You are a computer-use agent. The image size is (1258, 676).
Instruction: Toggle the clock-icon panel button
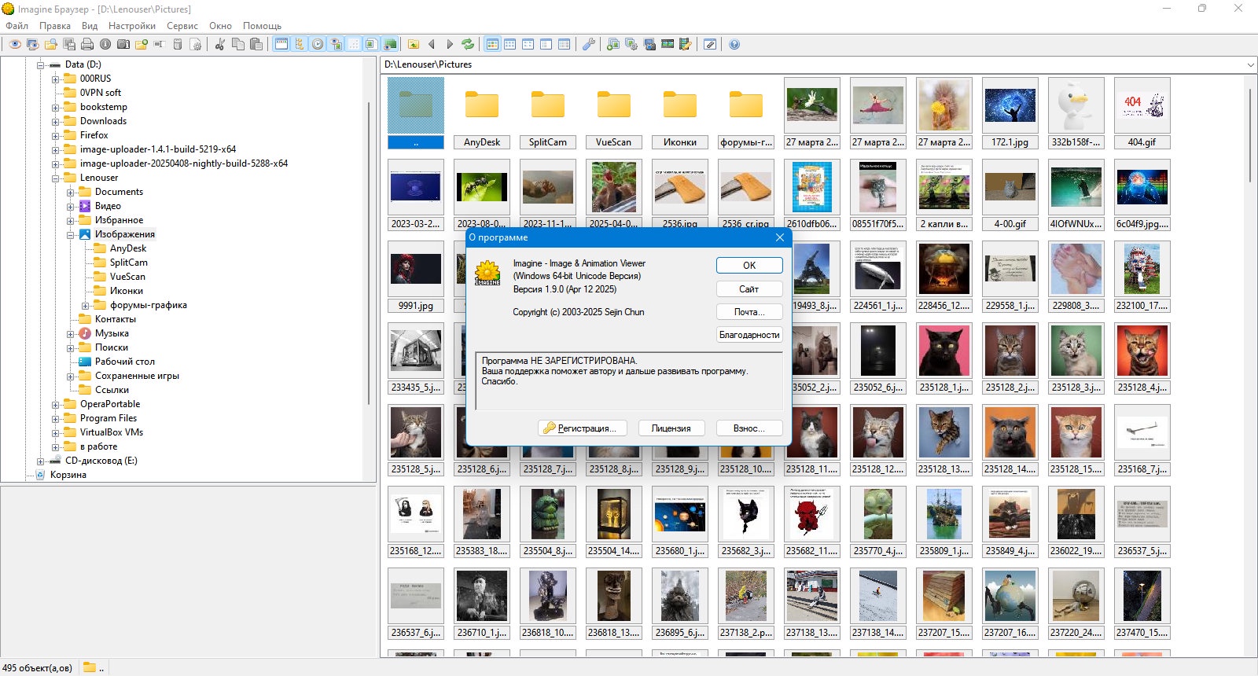click(x=318, y=44)
